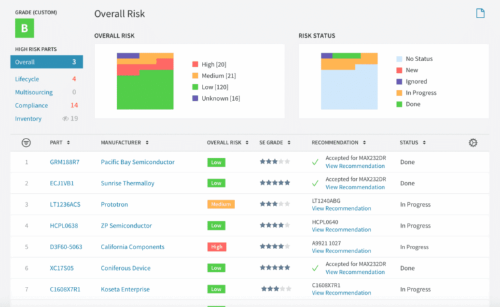Open manufacturer Coniferous Device link
Viewport: 500px width, 307px height.
click(x=126, y=268)
